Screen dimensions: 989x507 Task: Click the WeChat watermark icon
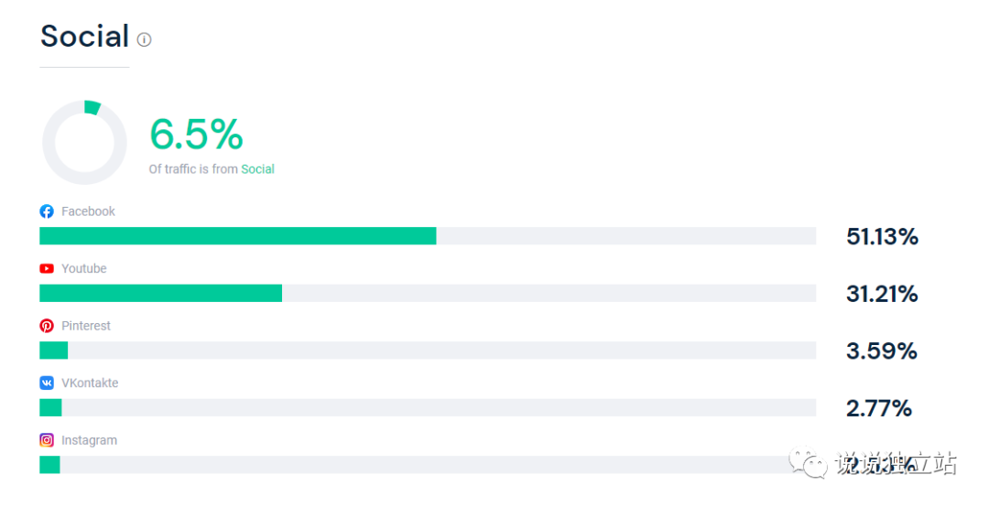pos(808,463)
